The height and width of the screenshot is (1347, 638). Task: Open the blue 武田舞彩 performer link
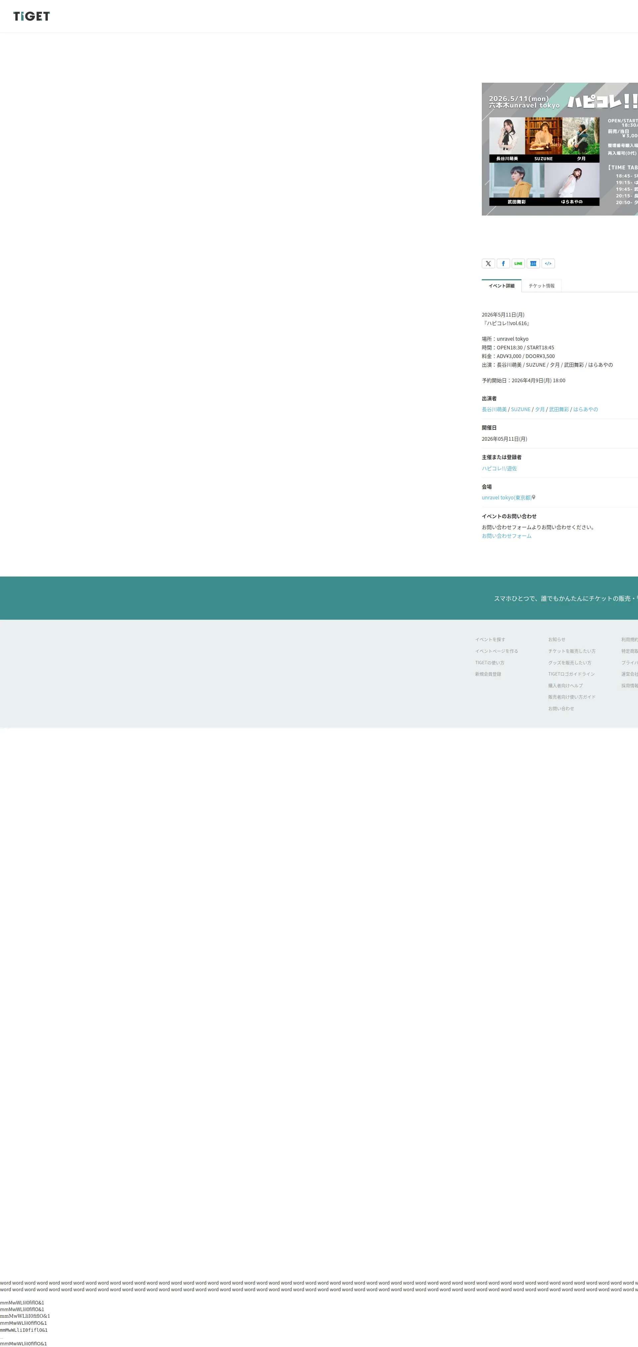(x=559, y=409)
